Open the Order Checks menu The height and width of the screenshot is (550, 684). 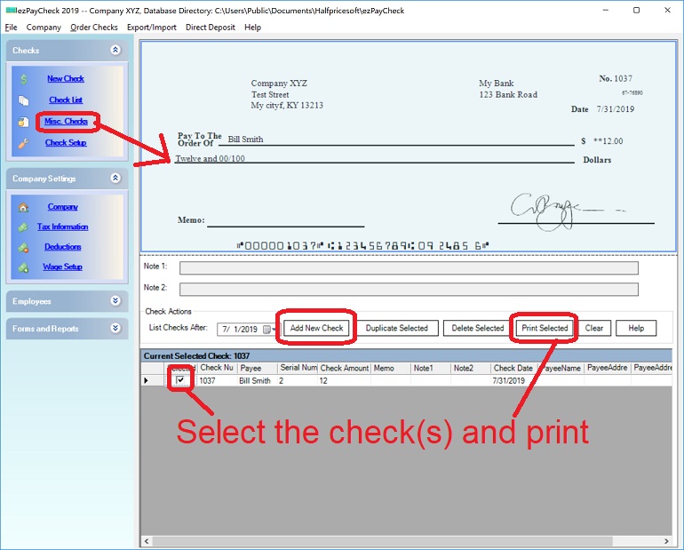(94, 28)
